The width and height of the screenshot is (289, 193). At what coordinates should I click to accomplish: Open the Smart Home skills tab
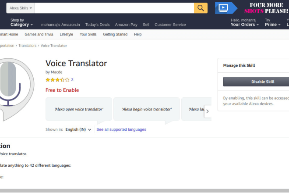9,34
